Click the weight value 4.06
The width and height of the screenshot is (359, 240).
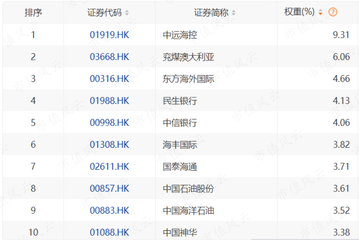341,122
